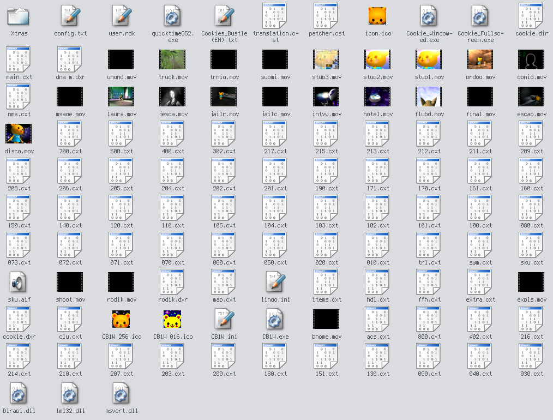The height and width of the screenshot is (420, 553).
Task: Select the quicktime652.exe installer icon
Action: (172, 16)
